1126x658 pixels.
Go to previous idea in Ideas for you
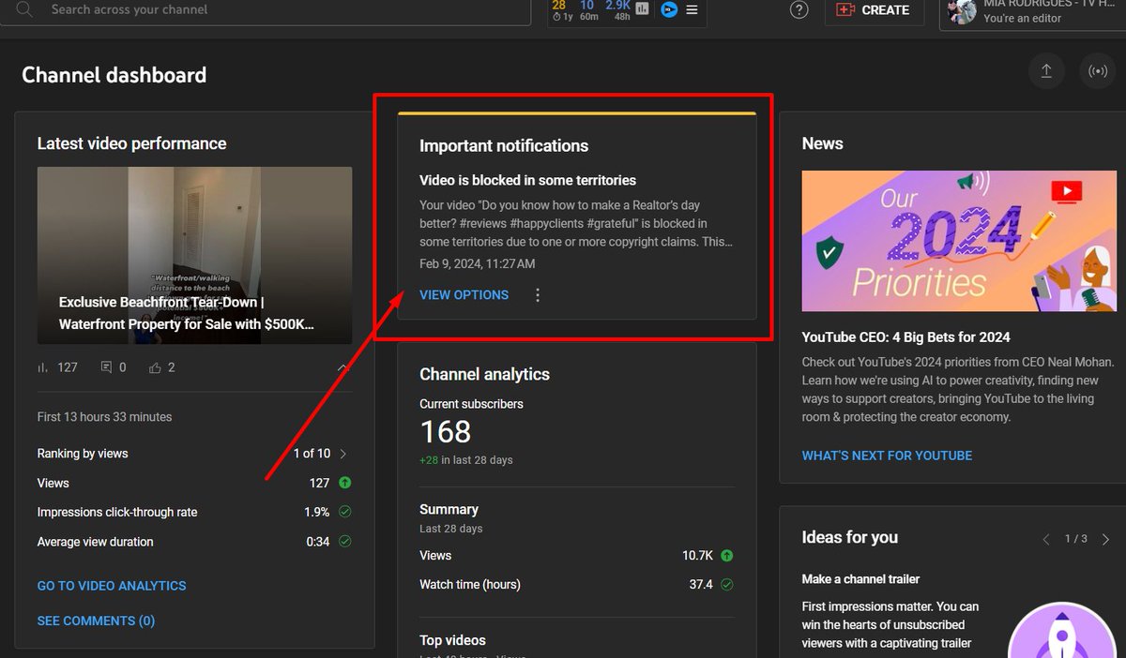point(1046,539)
